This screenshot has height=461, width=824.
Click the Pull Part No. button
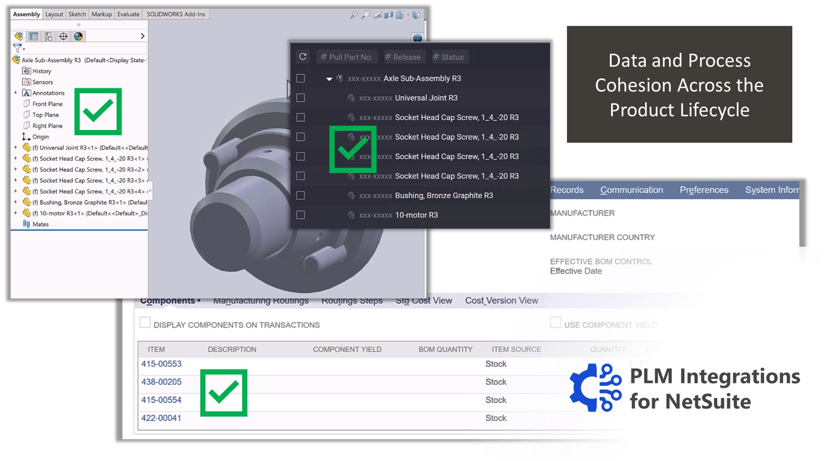(x=346, y=57)
